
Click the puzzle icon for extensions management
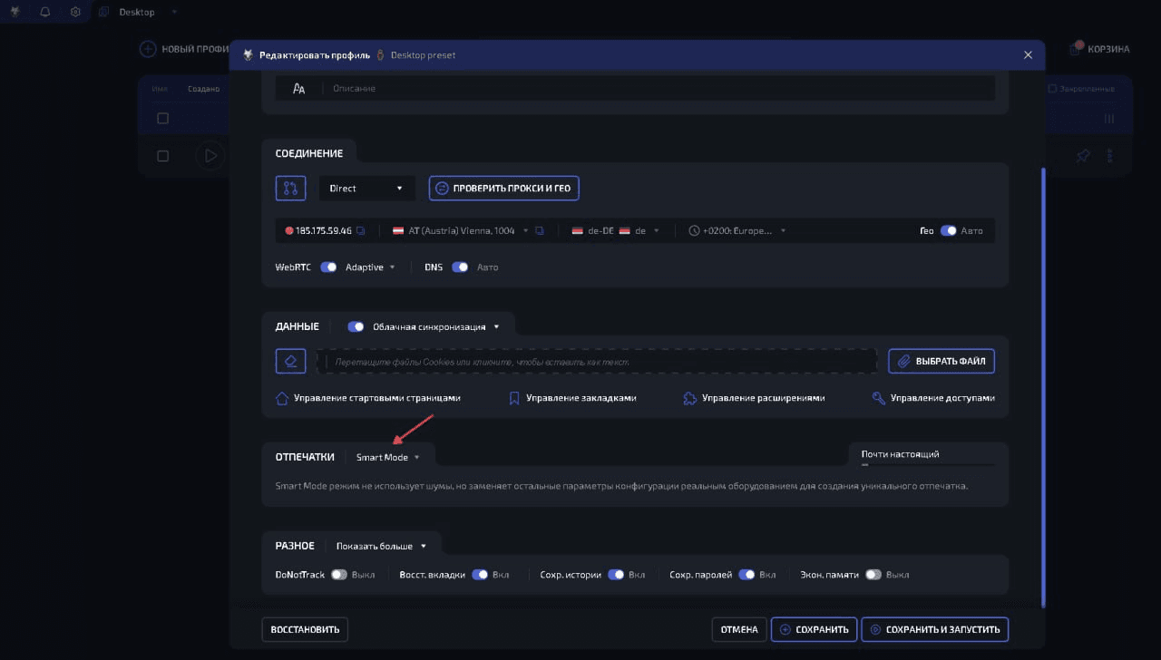point(690,398)
